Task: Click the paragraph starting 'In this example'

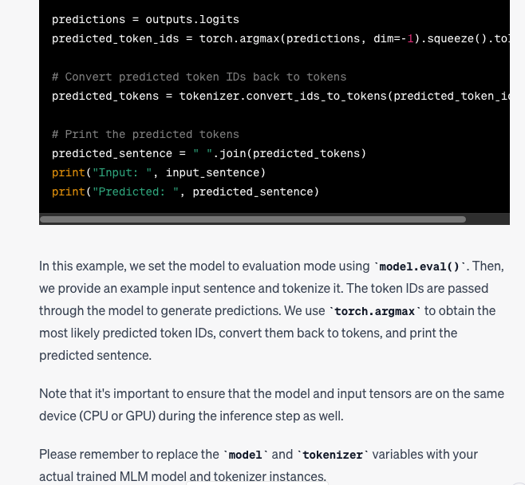Action: pyautogui.click(x=271, y=310)
